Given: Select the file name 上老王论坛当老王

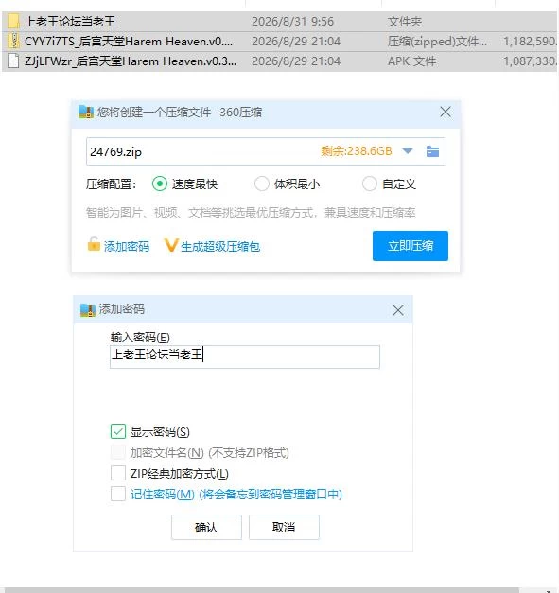Looking at the screenshot, I should coord(70,21).
